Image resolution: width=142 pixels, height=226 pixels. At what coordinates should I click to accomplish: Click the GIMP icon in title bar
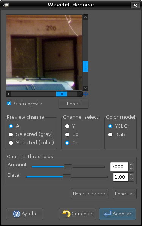[6, 5]
